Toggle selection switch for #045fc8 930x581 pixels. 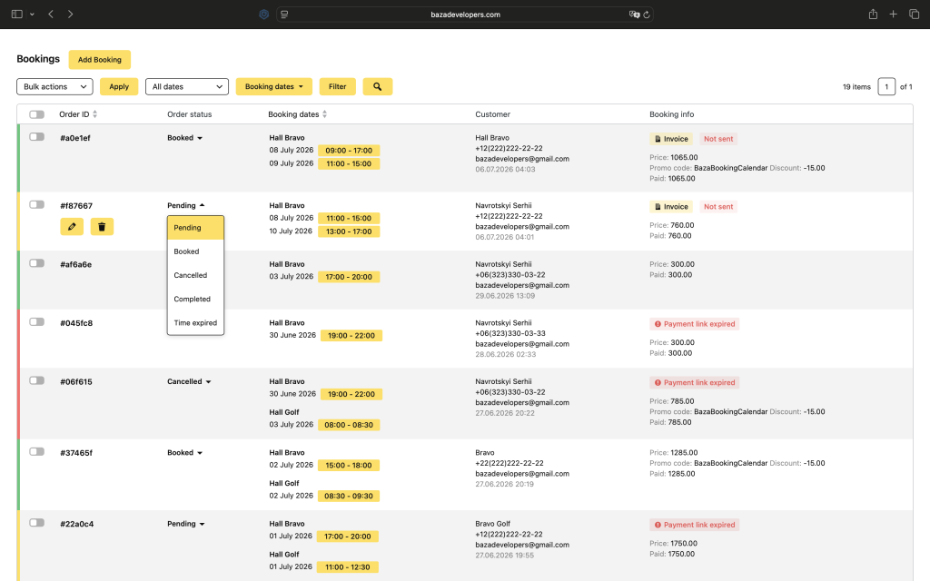click(36, 322)
